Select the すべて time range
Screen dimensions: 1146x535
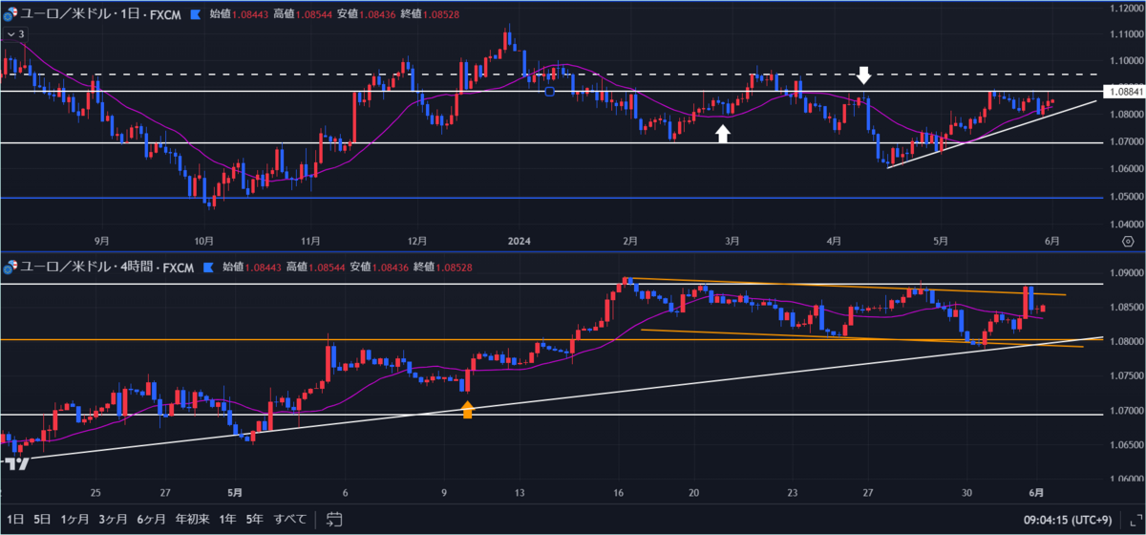(290, 520)
